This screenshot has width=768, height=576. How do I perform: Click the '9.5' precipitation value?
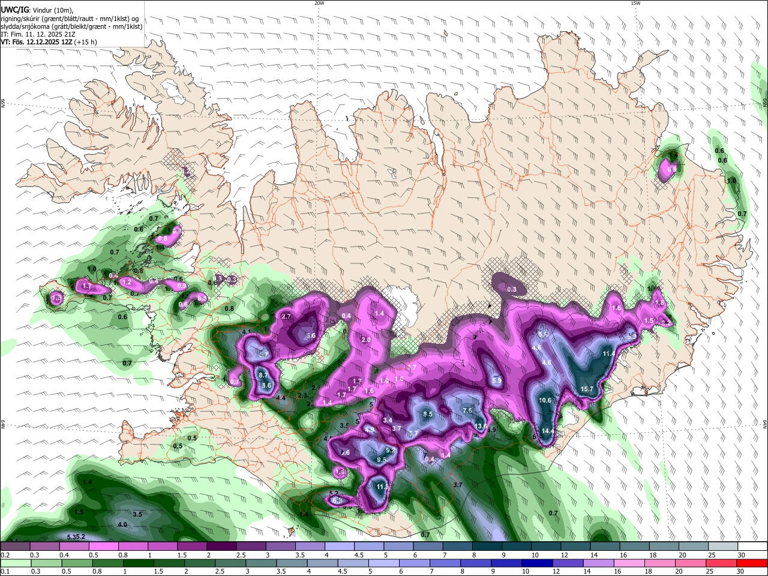[381, 460]
